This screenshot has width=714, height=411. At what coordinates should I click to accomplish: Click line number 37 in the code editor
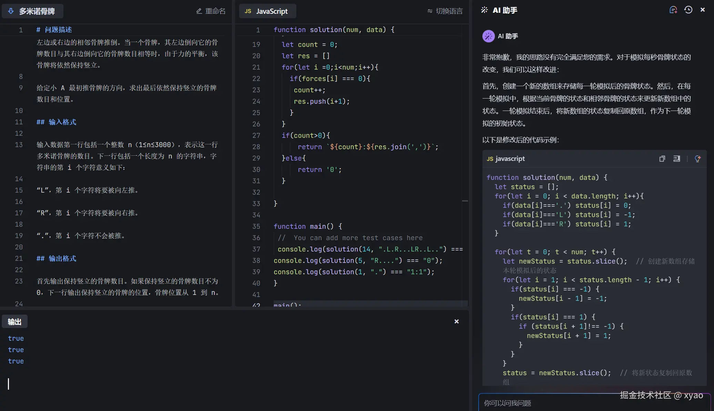[256, 249]
